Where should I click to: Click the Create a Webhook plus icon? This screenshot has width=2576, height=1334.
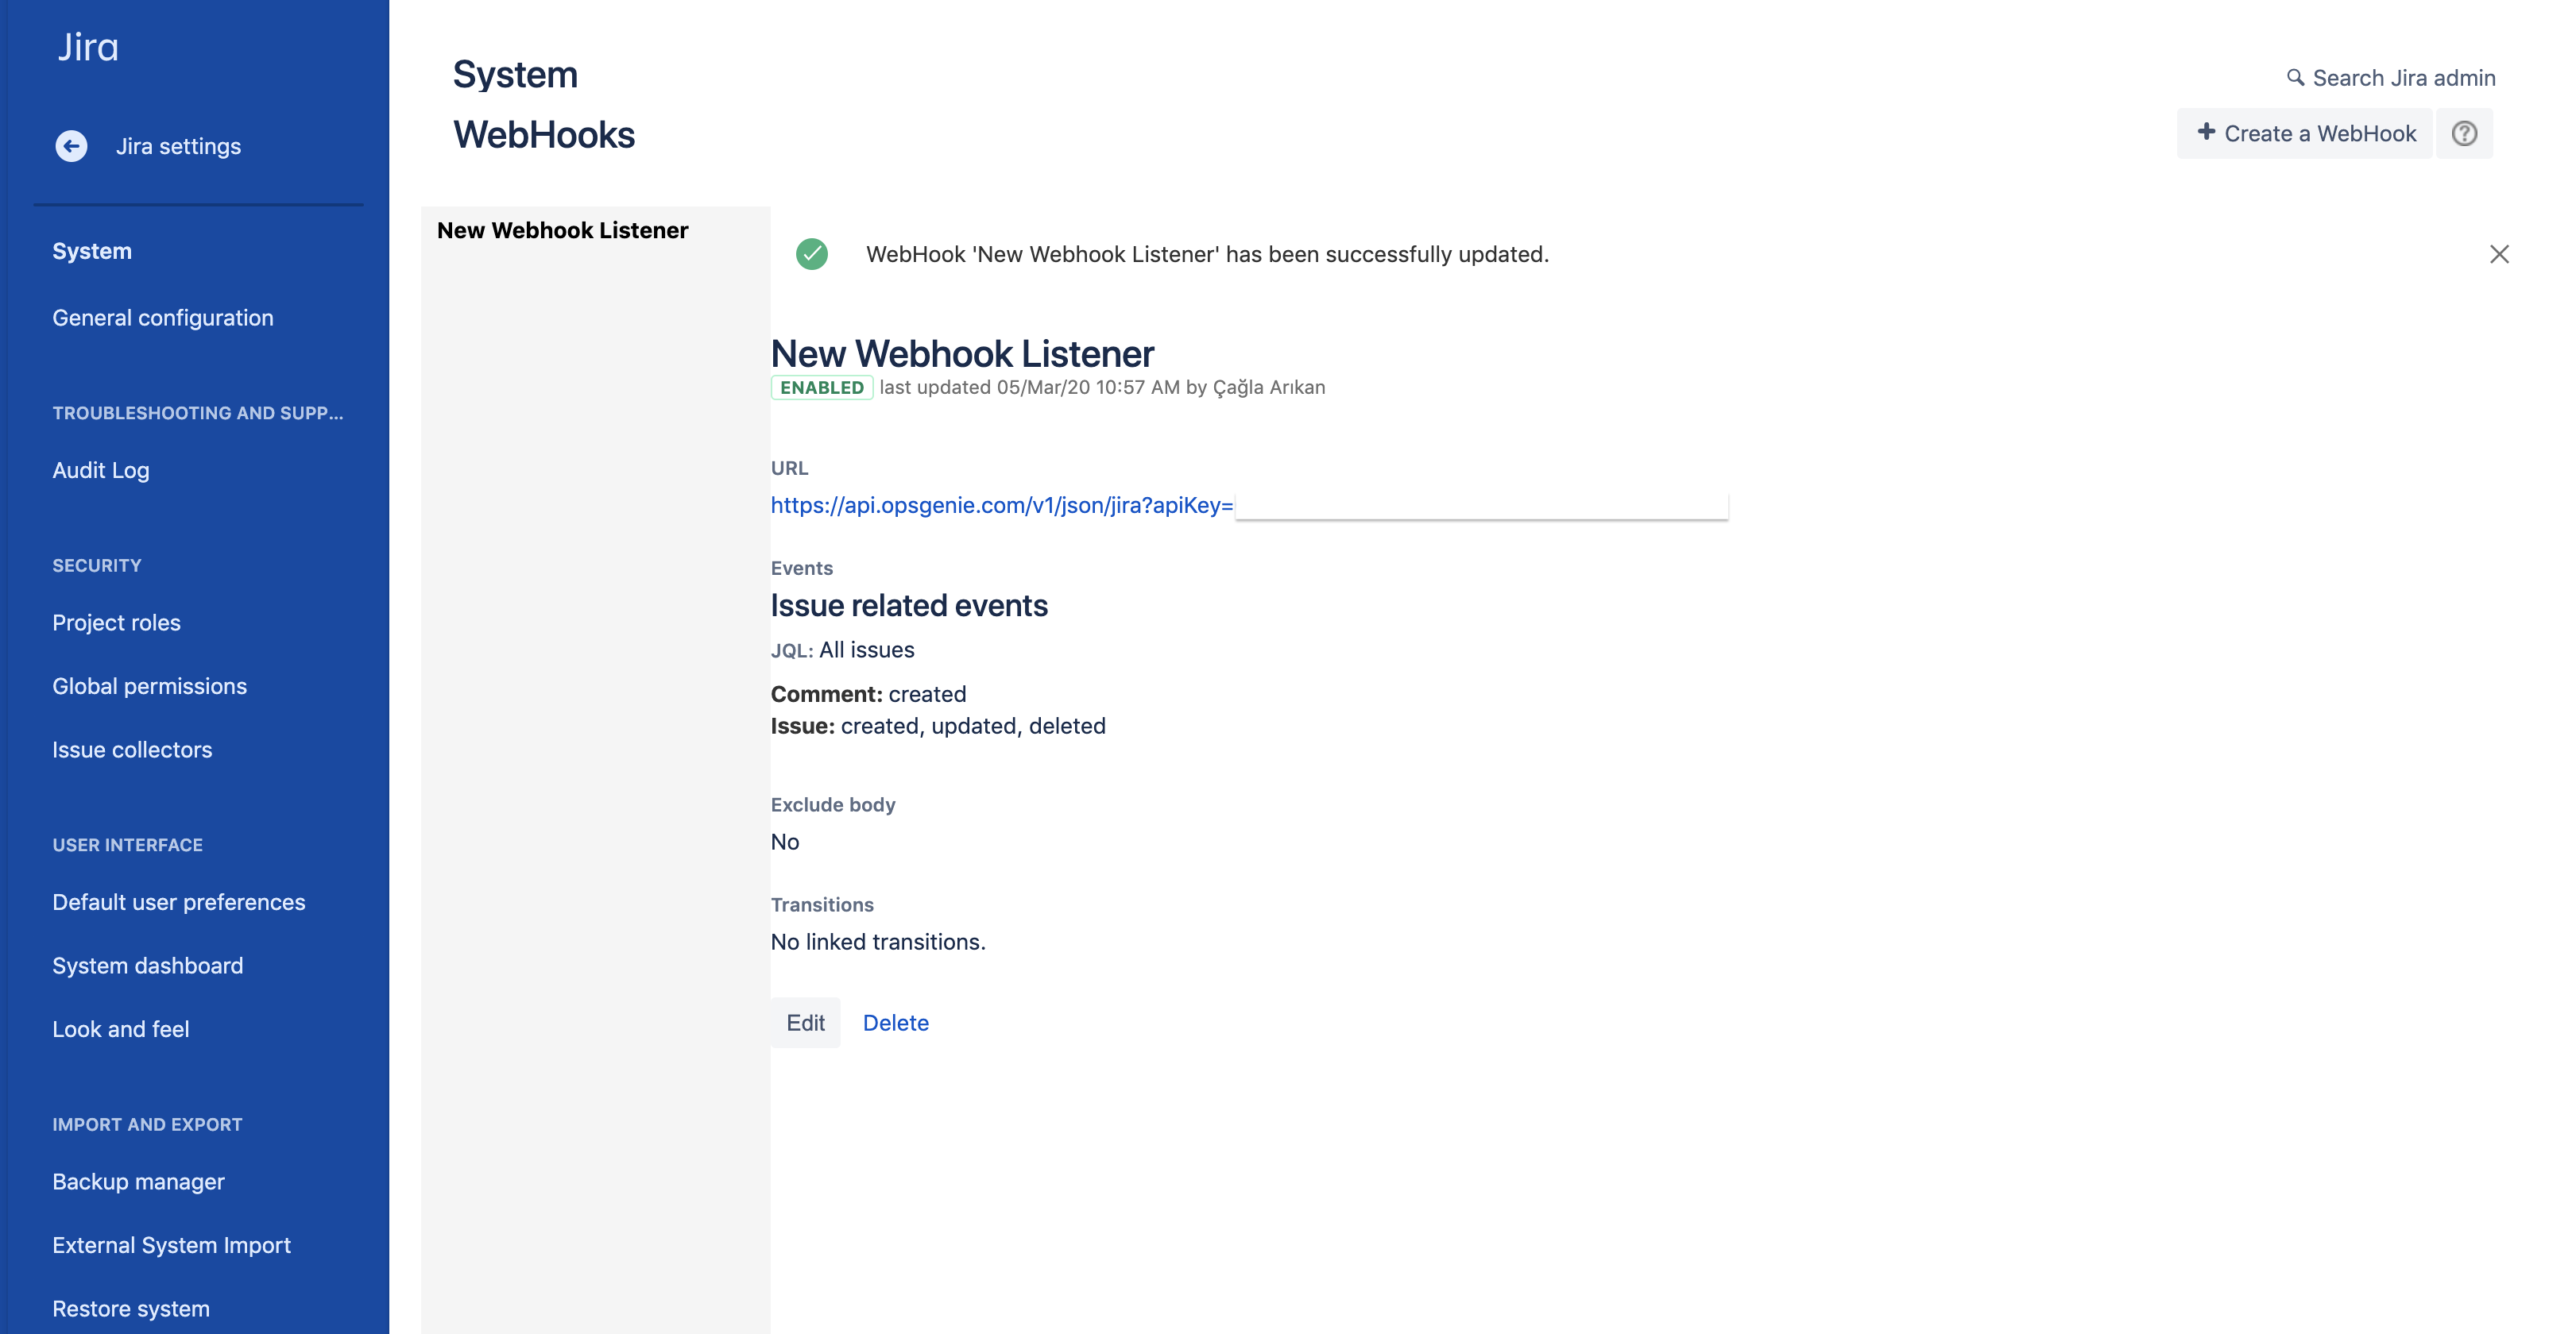pos(2203,131)
